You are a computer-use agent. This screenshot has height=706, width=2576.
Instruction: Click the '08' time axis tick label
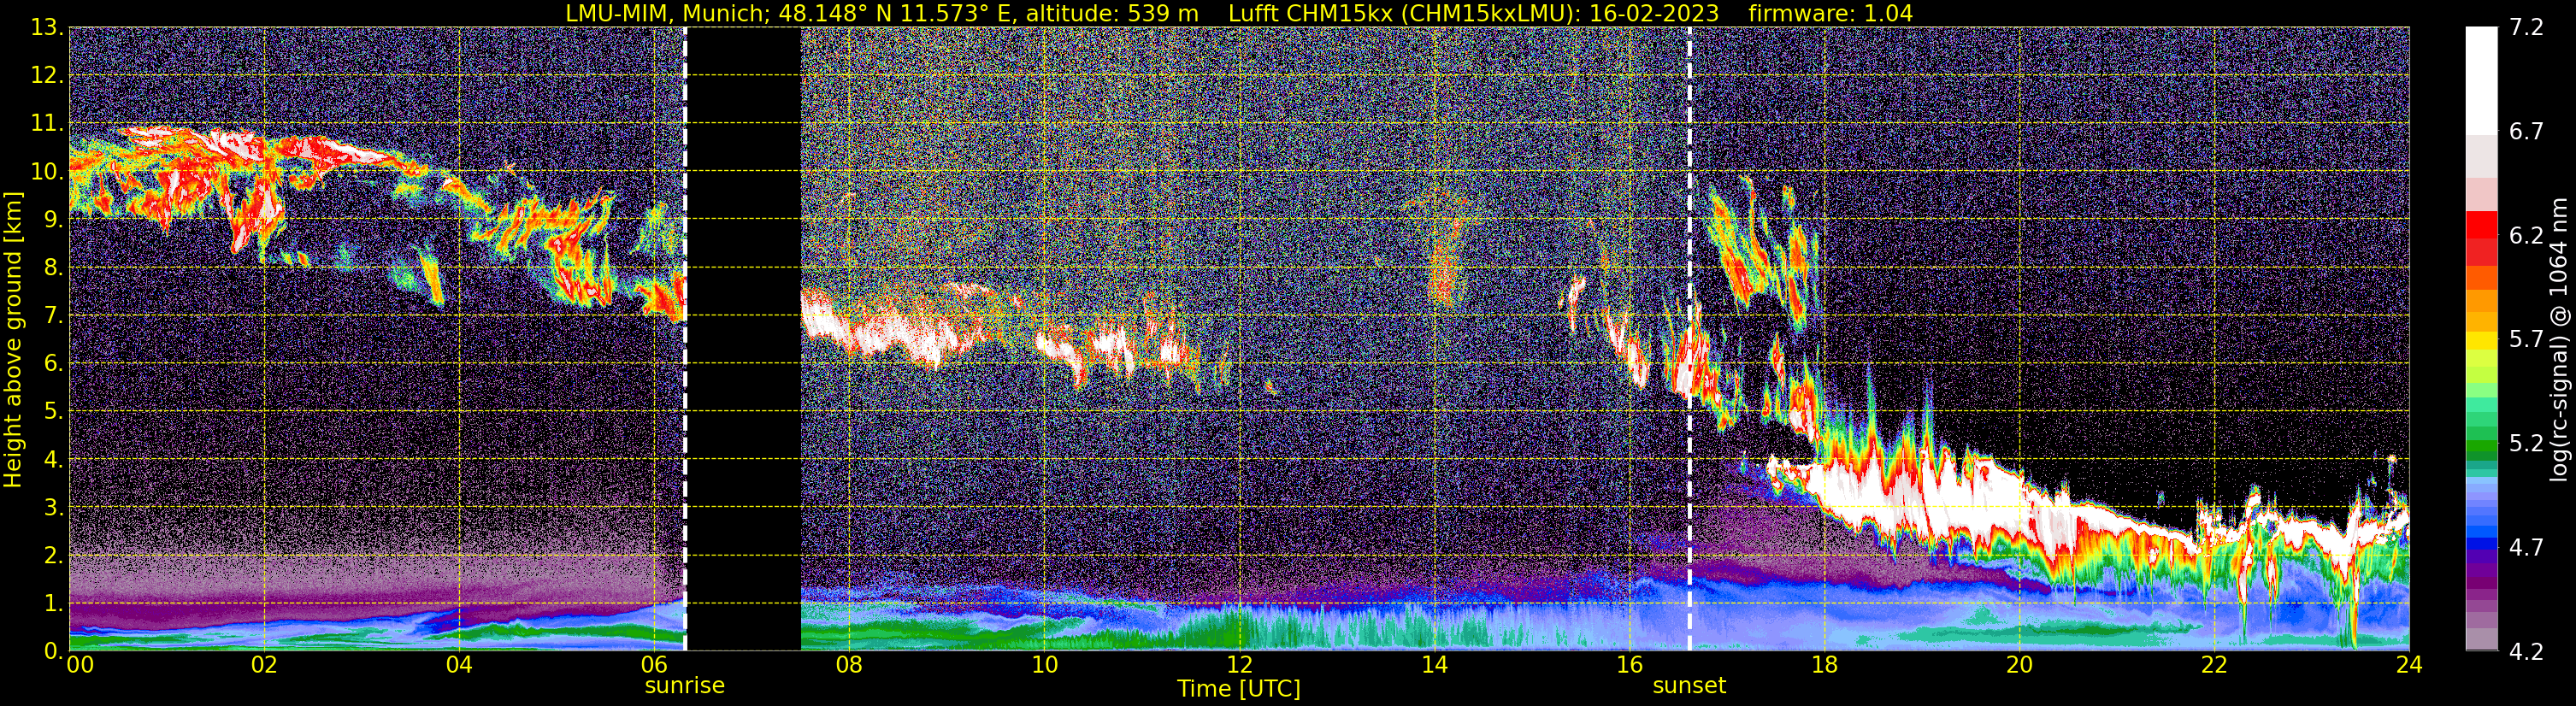[x=849, y=666]
